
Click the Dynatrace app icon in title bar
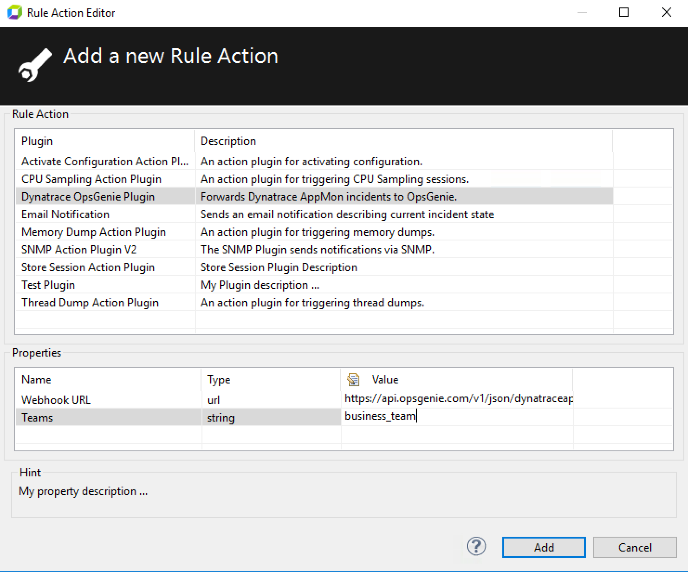click(x=14, y=13)
